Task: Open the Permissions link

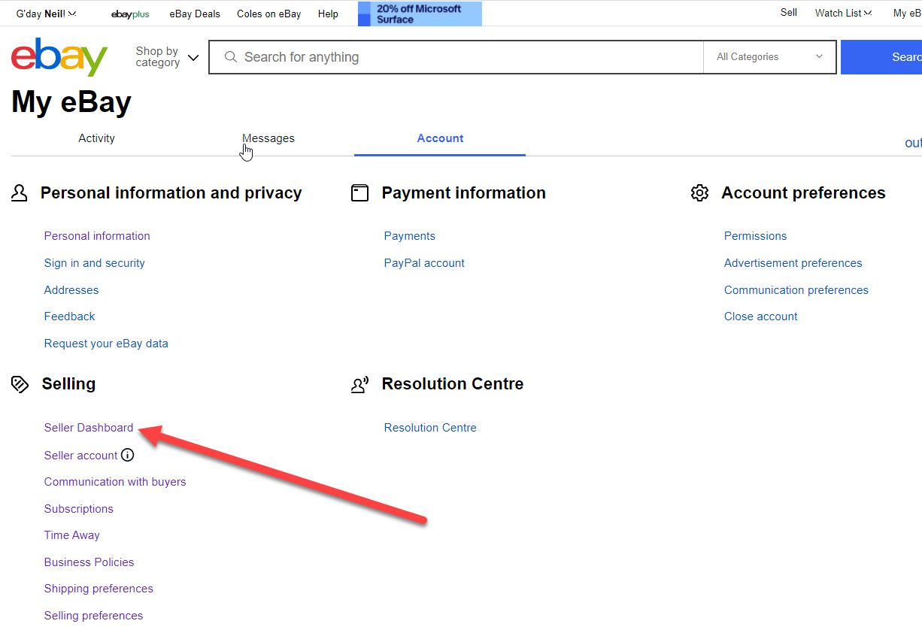Action: coord(755,236)
